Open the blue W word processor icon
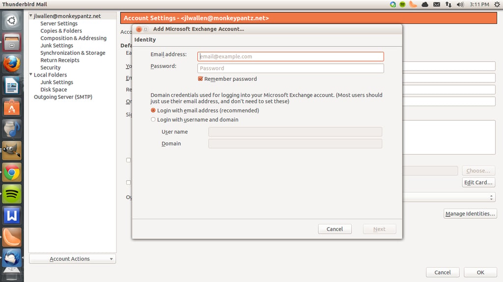 point(12,215)
